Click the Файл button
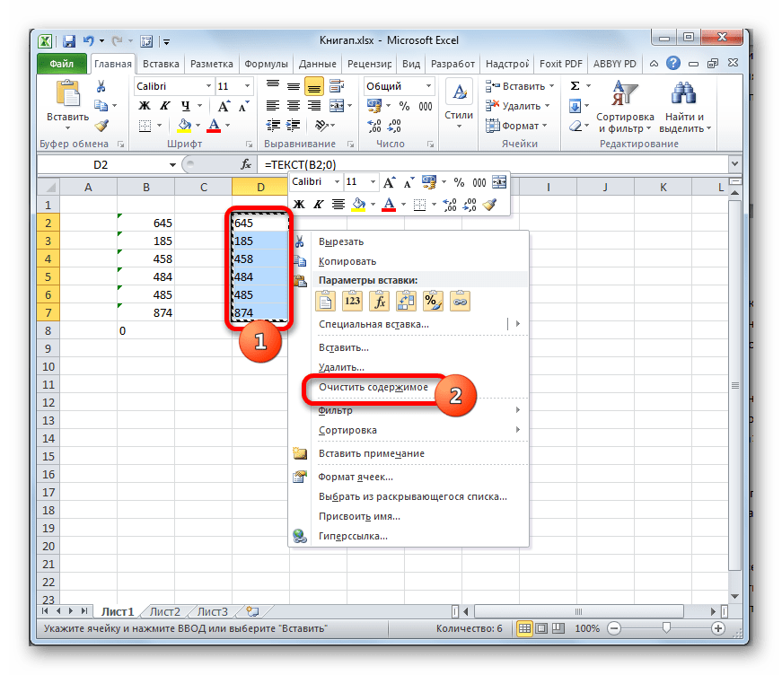 point(62,64)
